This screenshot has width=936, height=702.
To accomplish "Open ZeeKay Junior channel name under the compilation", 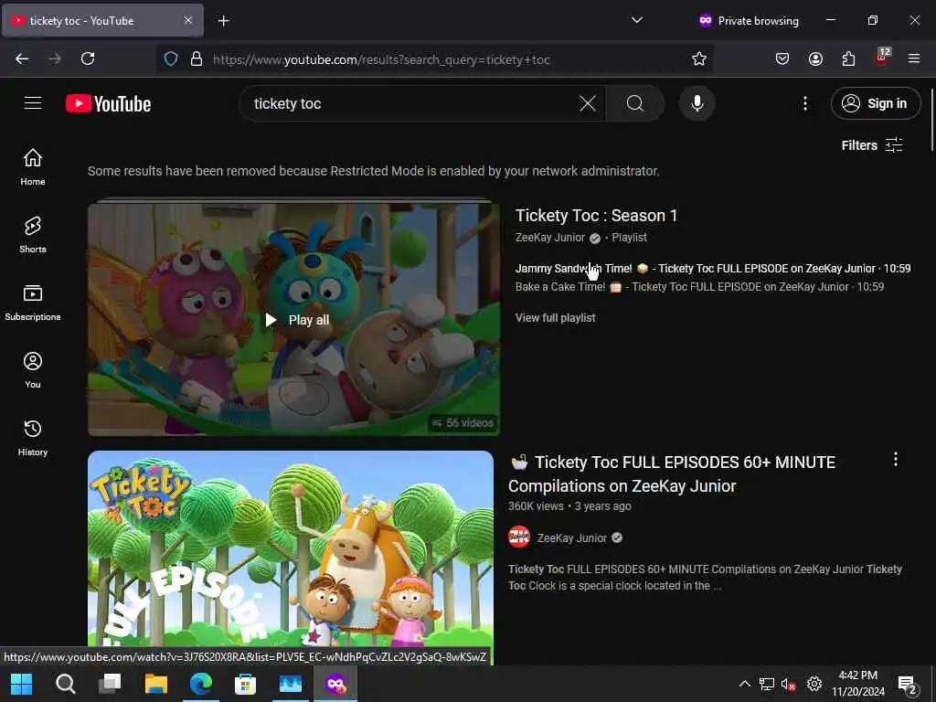I will click(572, 537).
